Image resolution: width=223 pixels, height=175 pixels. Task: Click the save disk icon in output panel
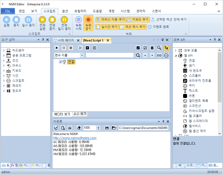107,128
